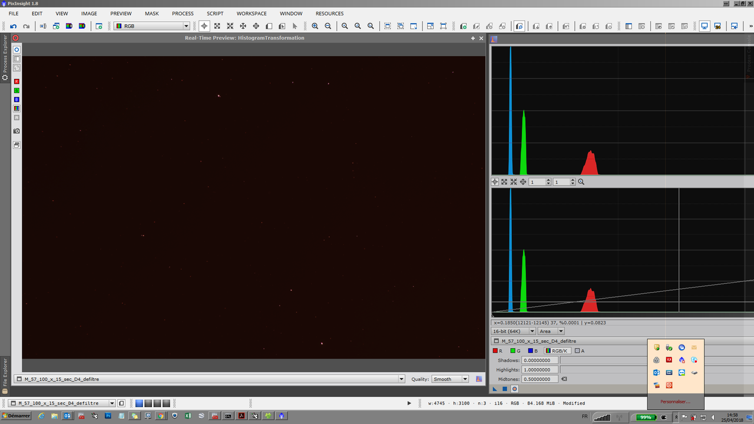The height and width of the screenshot is (424, 754).
Task: Click the Undo arrow in the toolbar
Action: (x=13, y=26)
